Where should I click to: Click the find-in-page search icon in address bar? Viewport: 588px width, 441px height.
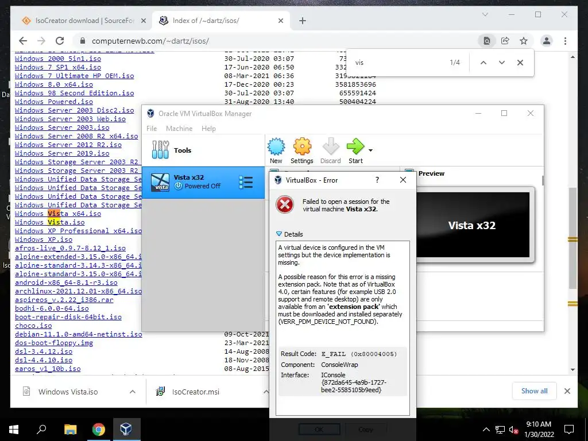pyautogui.click(x=487, y=41)
